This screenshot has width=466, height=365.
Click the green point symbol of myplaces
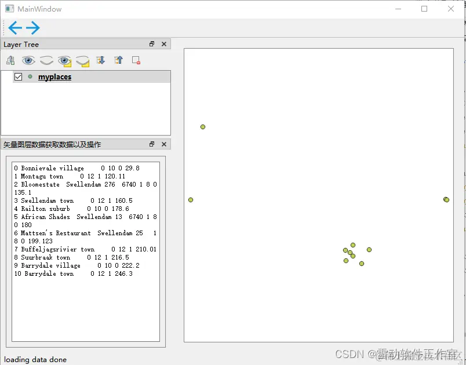click(30, 76)
